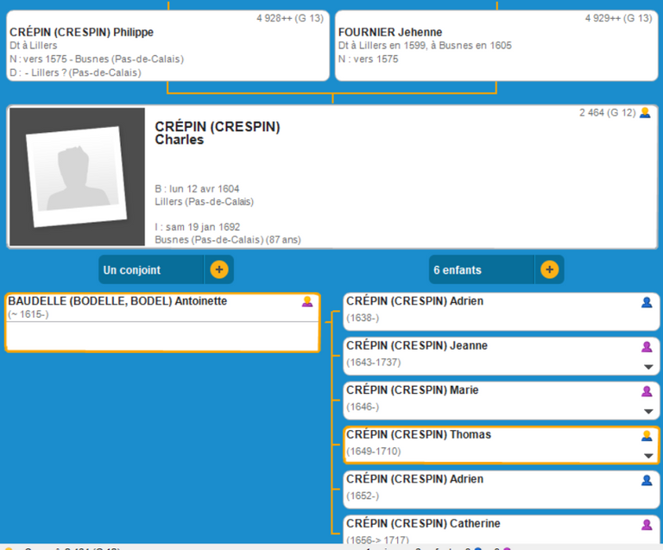The image size is (663, 550).
Task: Click the female icon on Catherine Crépin's card
Action: click(x=647, y=524)
